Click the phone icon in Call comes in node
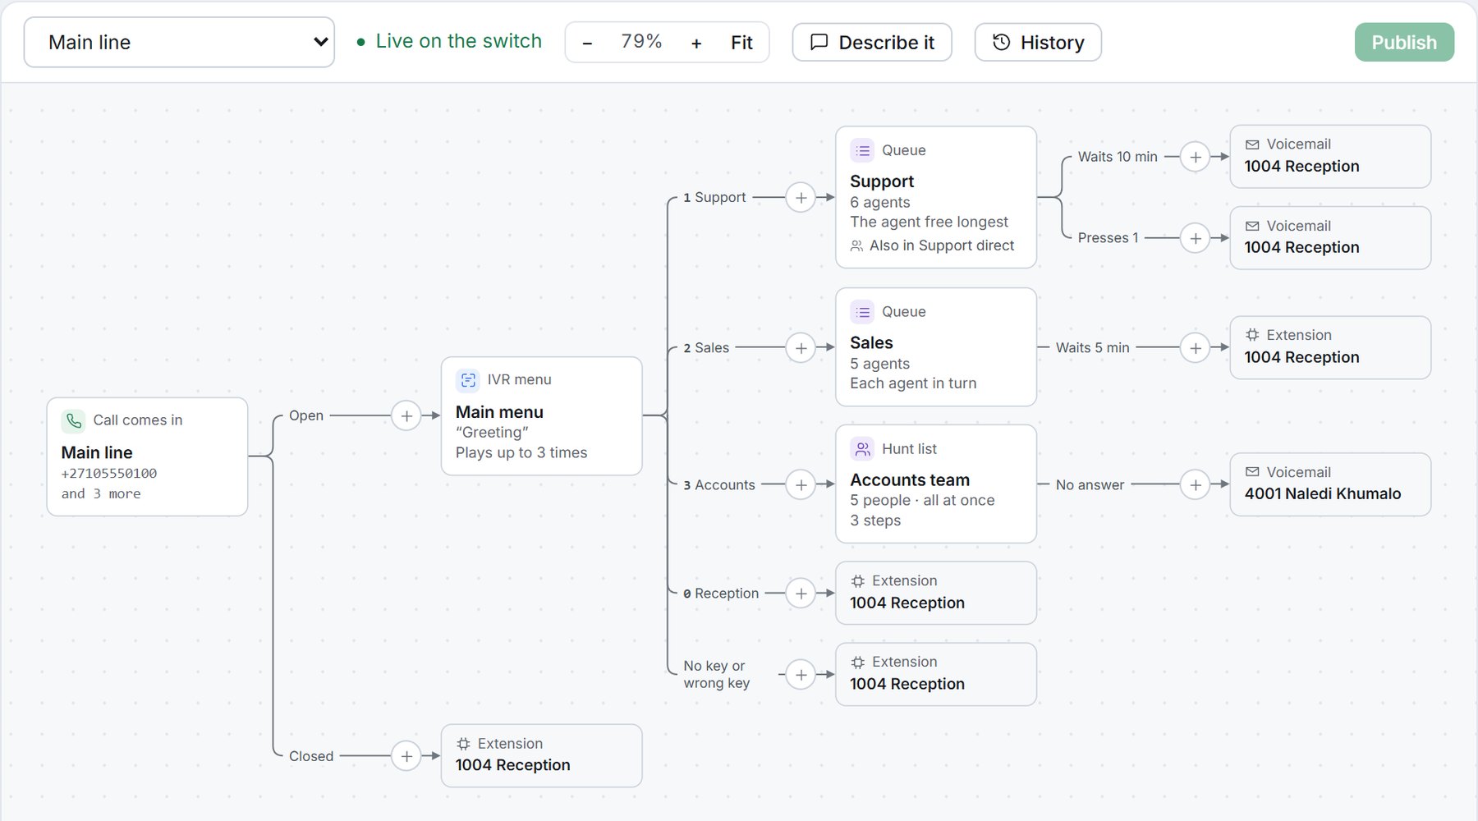The image size is (1478, 821). tap(74, 420)
